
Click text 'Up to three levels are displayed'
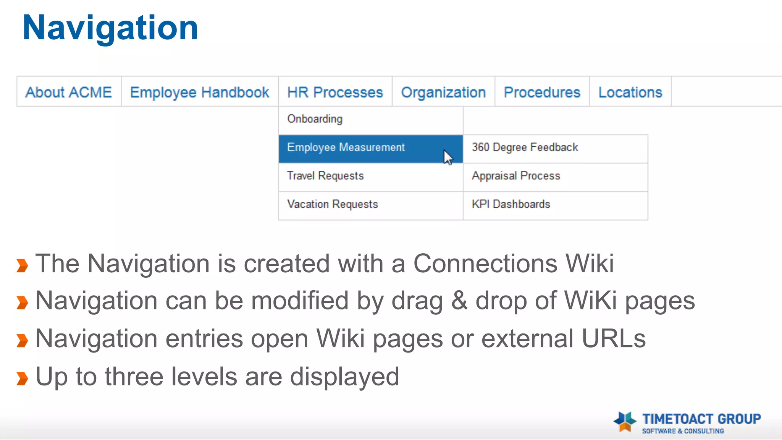click(x=217, y=377)
